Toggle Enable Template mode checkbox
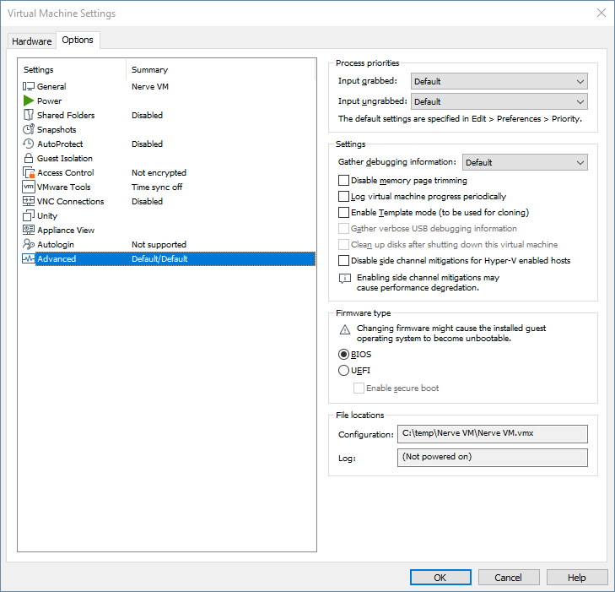This screenshot has width=615, height=592. point(343,212)
